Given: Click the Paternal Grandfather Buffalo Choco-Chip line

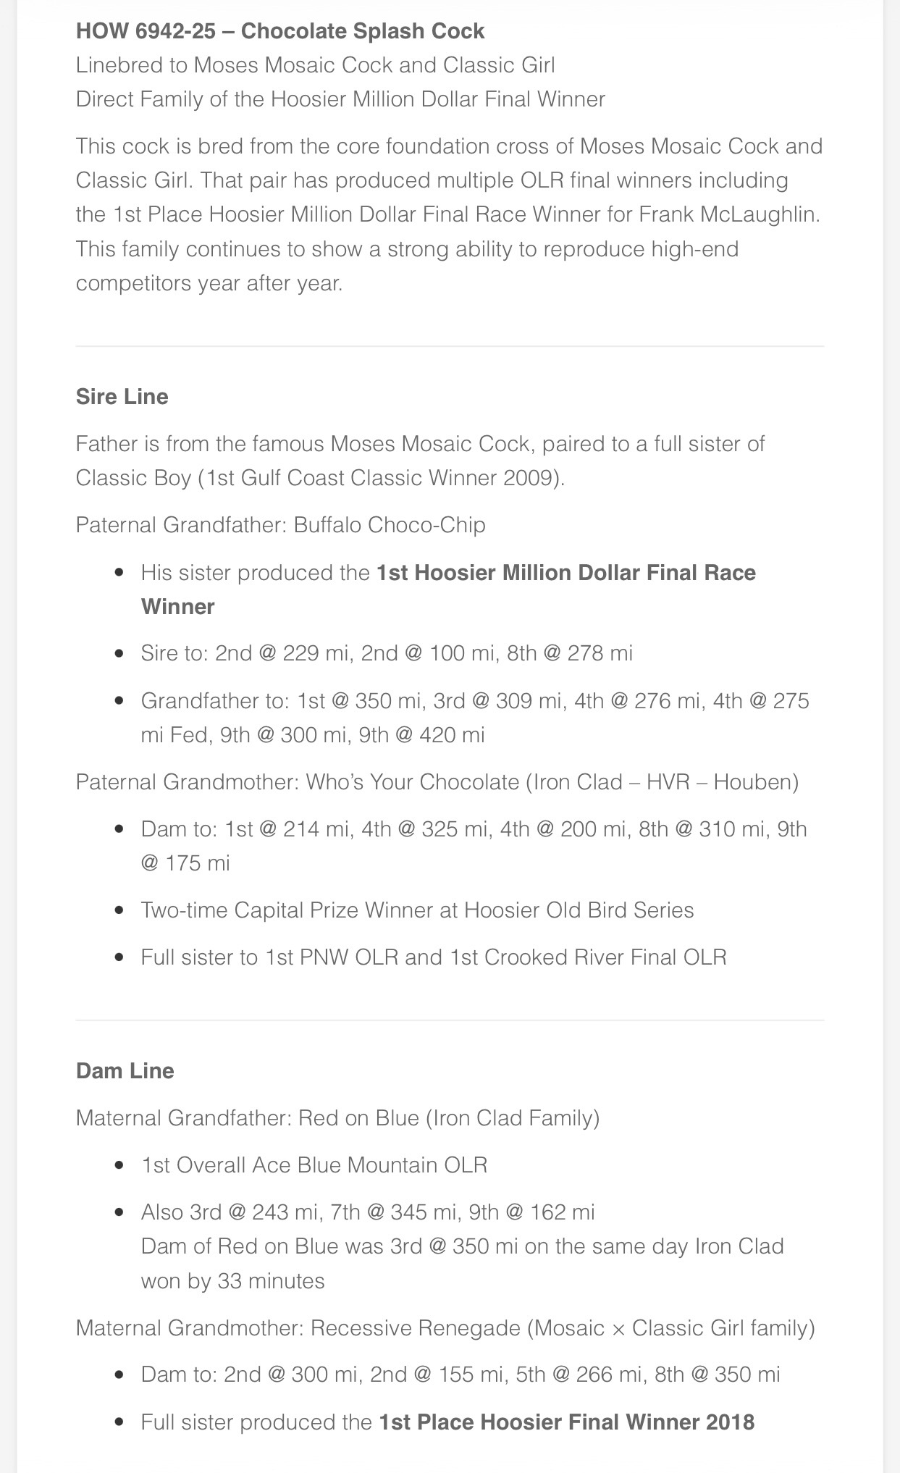Looking at the screenshot, I should point(280,525).
